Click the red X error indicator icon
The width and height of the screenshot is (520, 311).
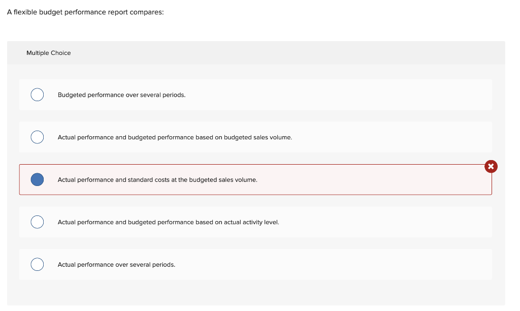[x=491, y=166]
